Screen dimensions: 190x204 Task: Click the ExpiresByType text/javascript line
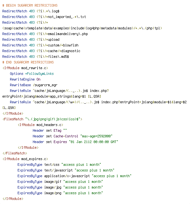click(x=66, y=170)
